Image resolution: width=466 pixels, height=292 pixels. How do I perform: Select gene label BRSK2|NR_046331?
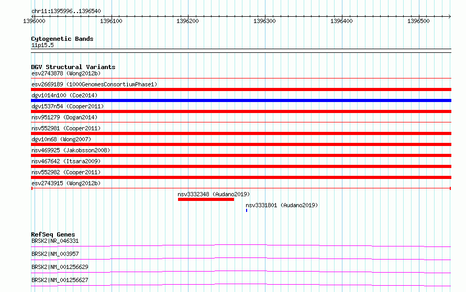tap(55, 241)
